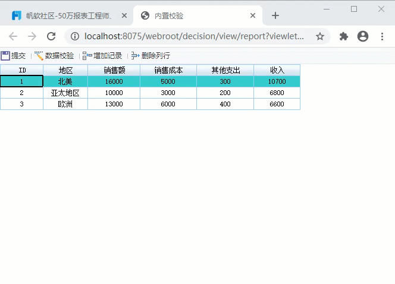This screenshot has height=284, width=395.
Task: Select ID cell with value 1
Action: (x=21, y=81)
